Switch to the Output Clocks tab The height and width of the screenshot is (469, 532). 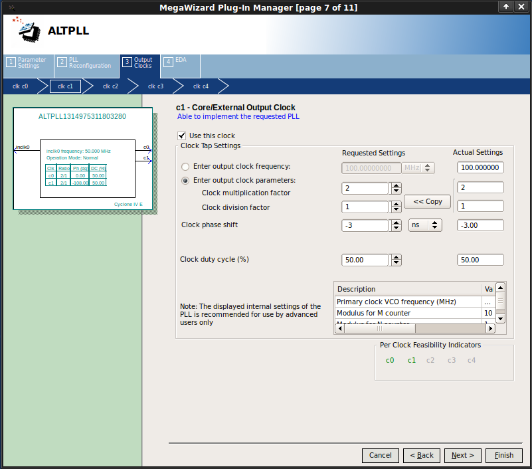click(x=139, y=62)
